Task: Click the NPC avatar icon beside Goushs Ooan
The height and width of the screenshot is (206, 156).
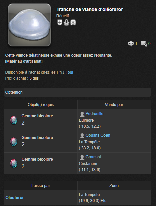Action: pos(82,136)
